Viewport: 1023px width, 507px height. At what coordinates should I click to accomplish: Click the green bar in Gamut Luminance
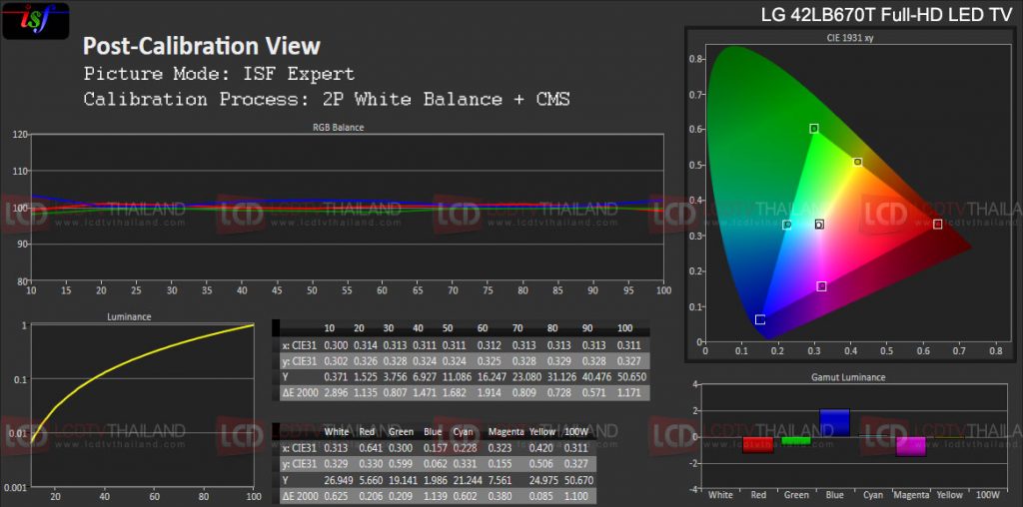pyautogui.click(x=796, y=440)
